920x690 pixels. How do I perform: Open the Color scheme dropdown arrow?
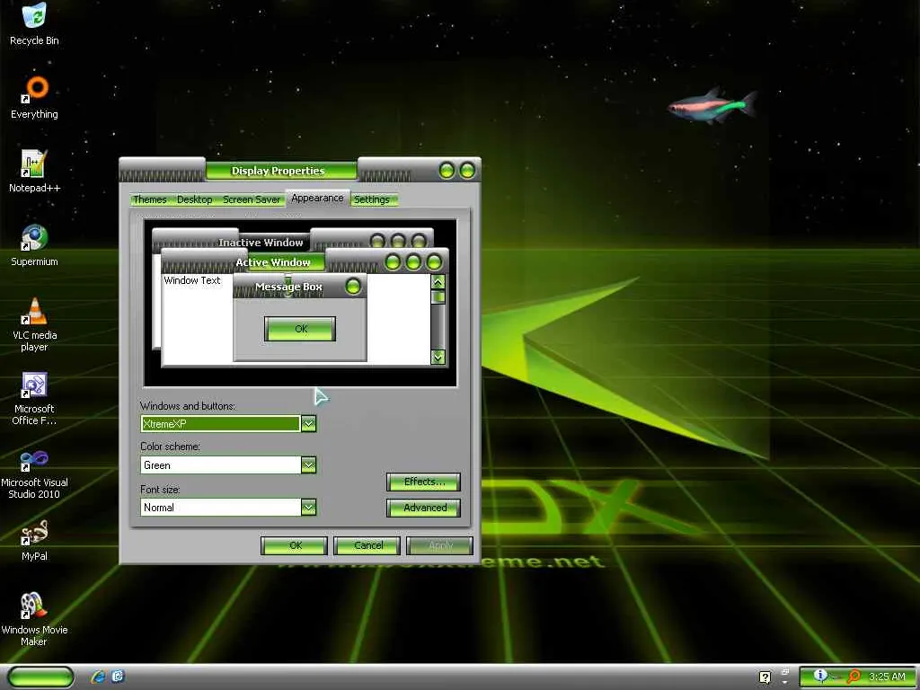[309, 465]
